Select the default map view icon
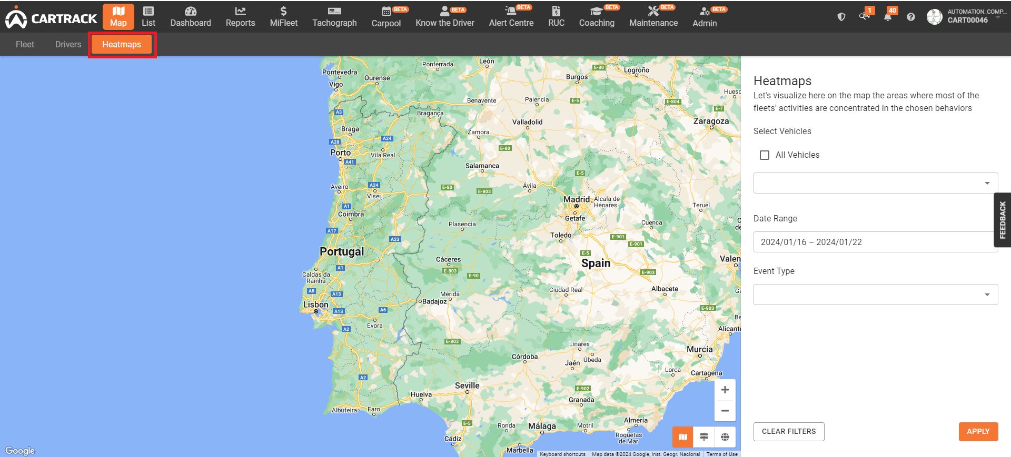 tap(683, 437)
